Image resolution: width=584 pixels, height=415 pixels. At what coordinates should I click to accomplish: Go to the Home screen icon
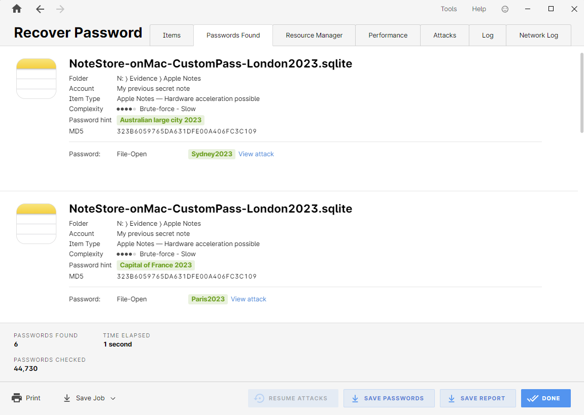click(x=17, y=9)
